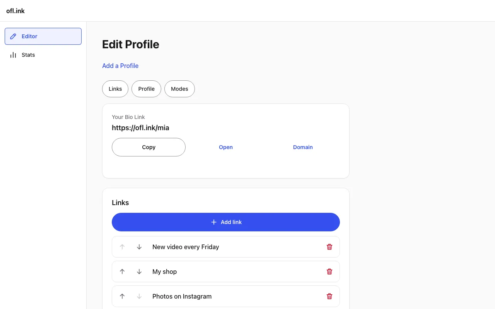
Task: Remove the "Photos on Instagram" link
Action: coord(329,296)
